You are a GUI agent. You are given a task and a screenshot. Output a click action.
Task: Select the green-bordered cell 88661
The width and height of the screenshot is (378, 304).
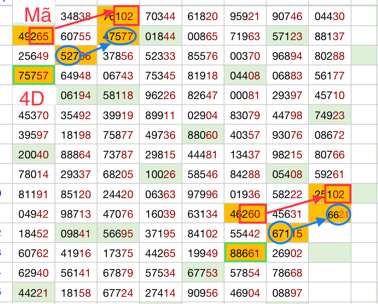click(245, 253)
